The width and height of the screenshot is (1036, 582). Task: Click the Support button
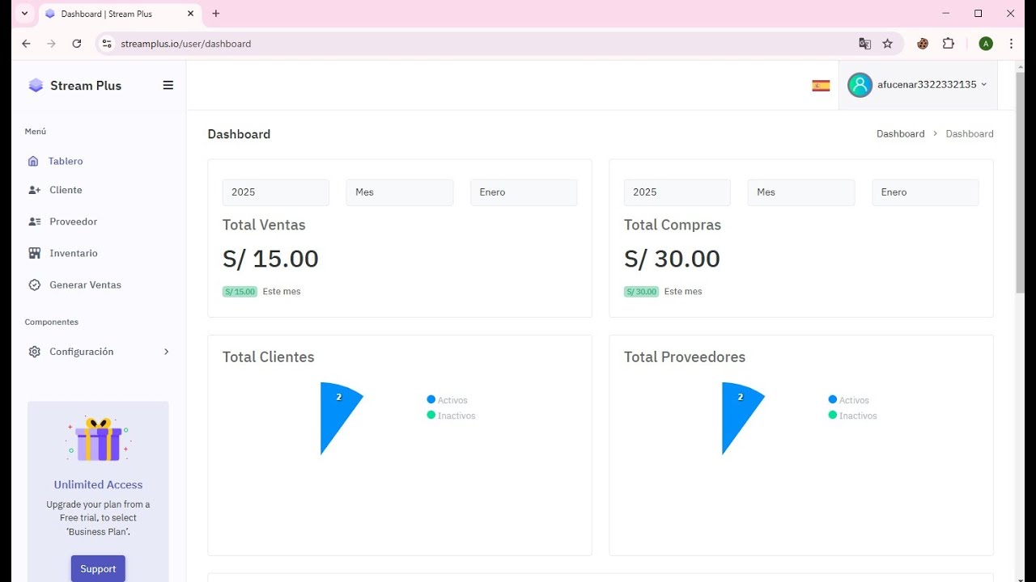coord(98,568)
